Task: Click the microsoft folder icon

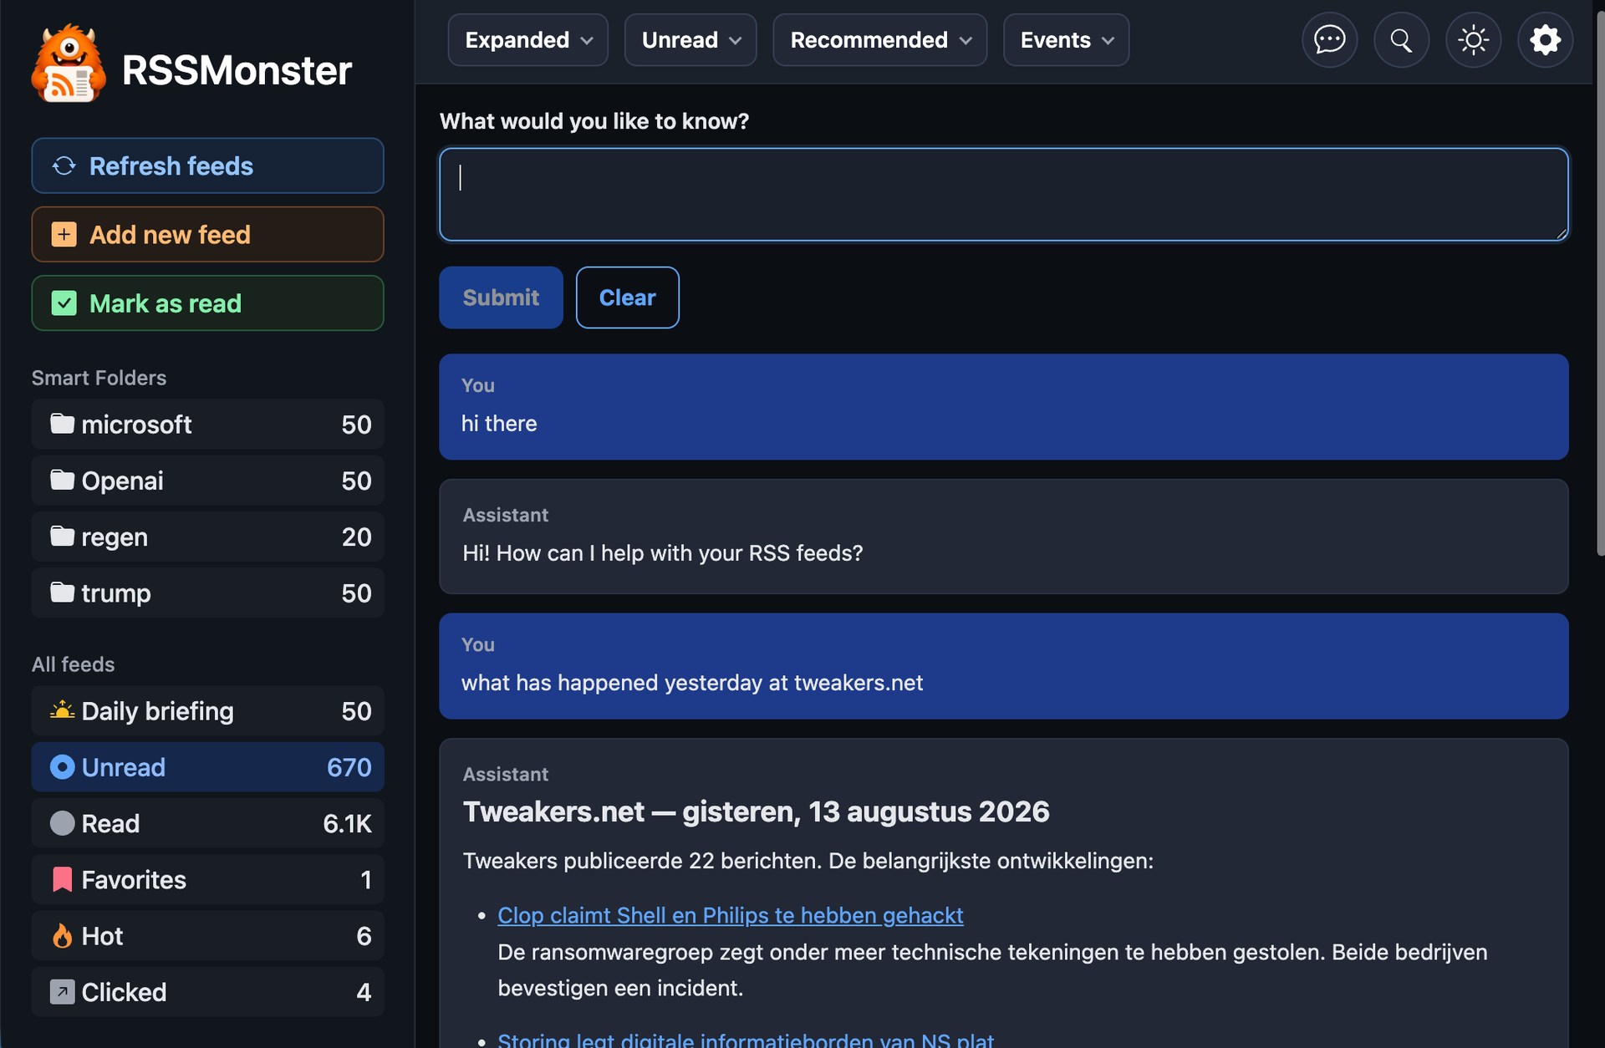Action: [62, 424]
